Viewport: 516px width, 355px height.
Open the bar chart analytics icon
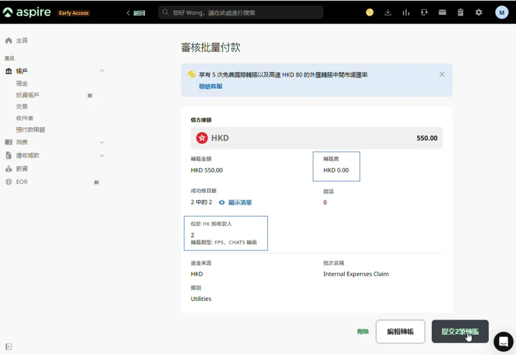406,13
